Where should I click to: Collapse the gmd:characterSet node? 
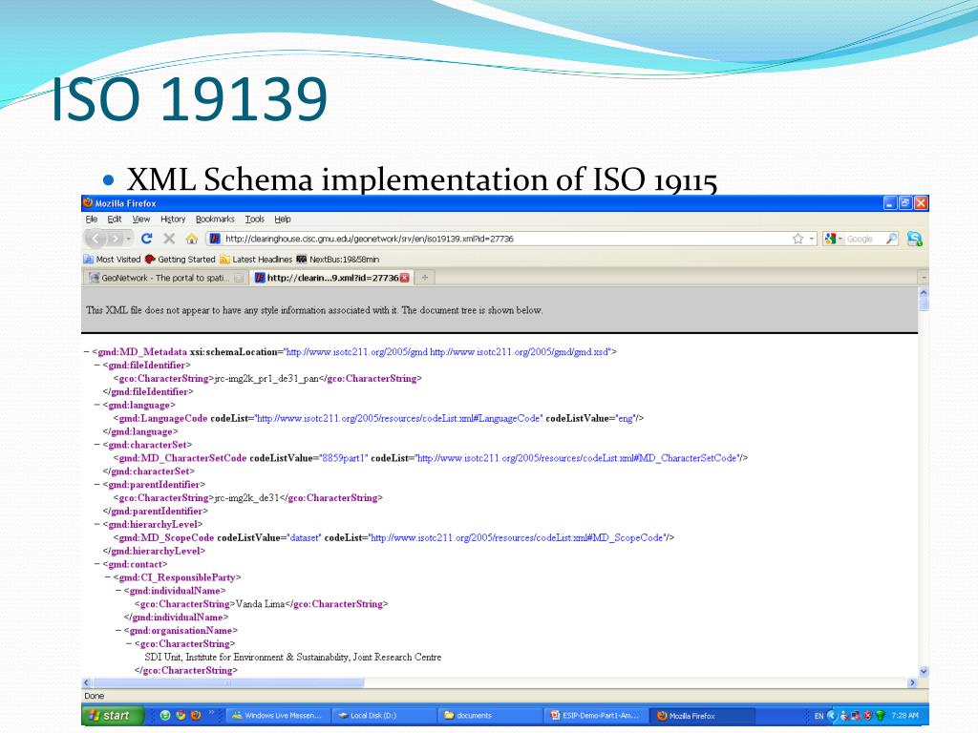pos(97,445)
